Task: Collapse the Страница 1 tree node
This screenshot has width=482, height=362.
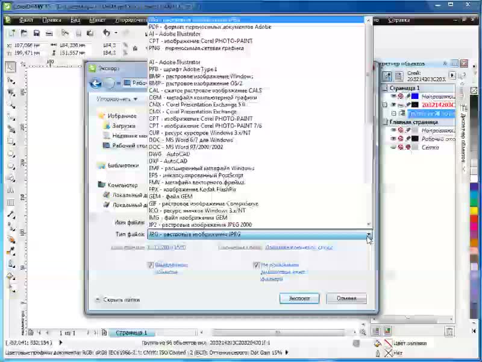Action: pos(384,88)
